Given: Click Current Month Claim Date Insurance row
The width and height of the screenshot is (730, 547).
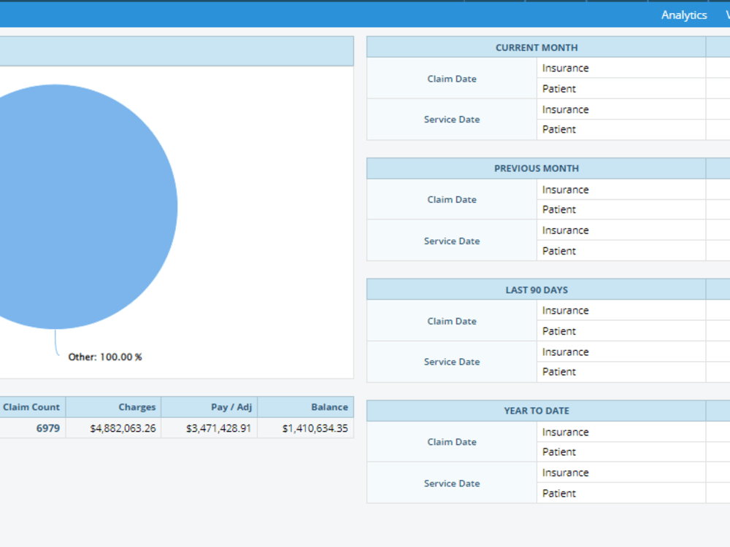Looking at the screenshot, I should pos(621,68).
